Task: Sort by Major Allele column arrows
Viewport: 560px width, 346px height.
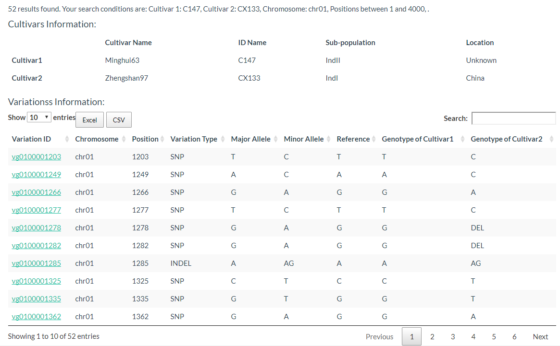Action: click(x=276, y=139)
